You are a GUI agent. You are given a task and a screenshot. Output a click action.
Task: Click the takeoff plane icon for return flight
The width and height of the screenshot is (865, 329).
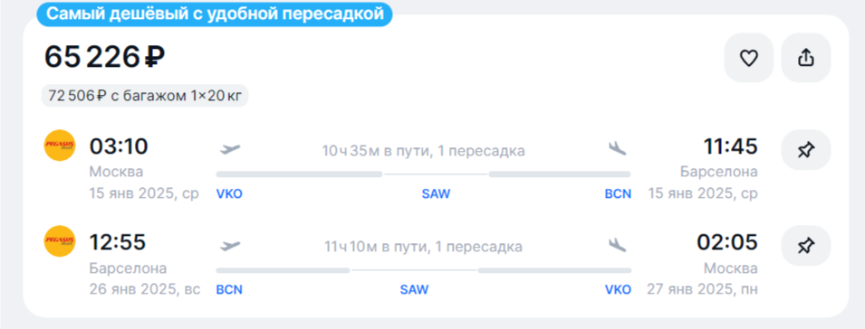click(231, 245)
